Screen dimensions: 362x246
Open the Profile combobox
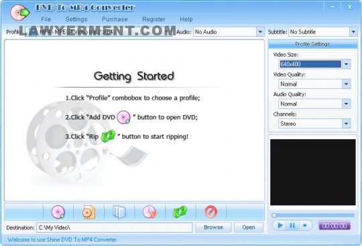point(99,32)
